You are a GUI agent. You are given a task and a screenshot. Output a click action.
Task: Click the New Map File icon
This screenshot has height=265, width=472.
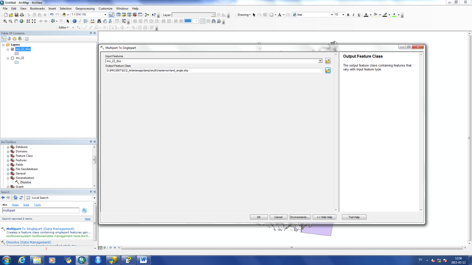pyautogui.click(x=5, y=15)
